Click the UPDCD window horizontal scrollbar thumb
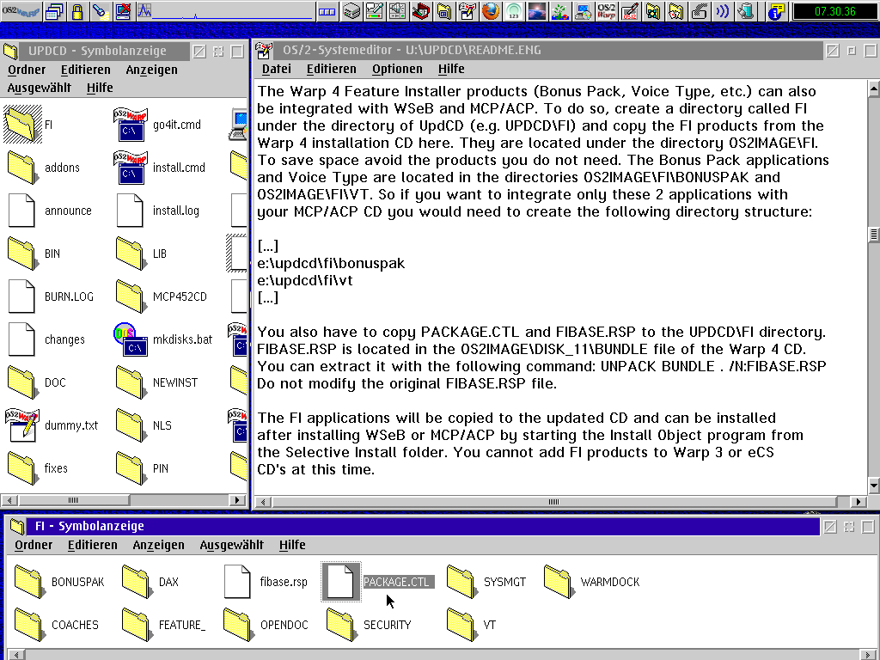Viewport: 880px width, 660px height. coord(74,499)
